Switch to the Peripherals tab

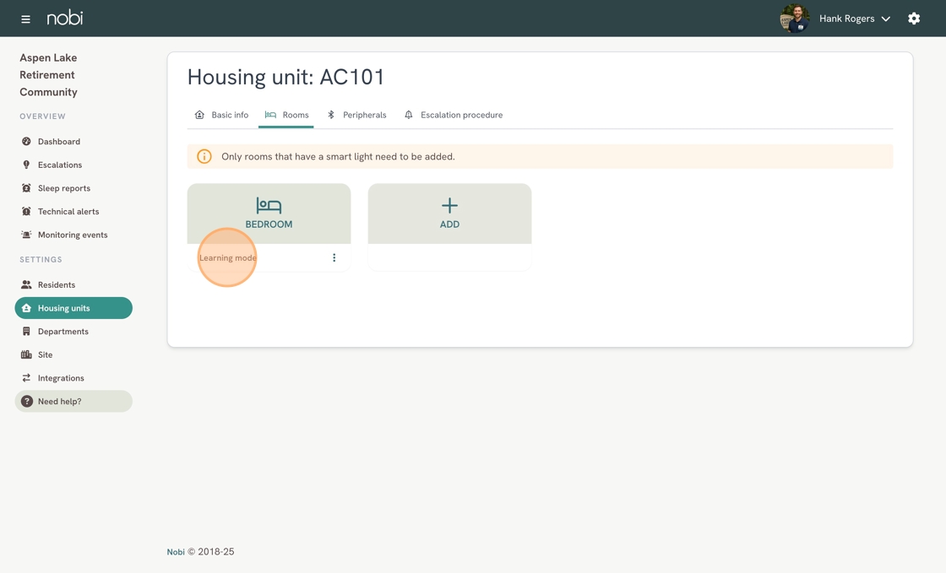[356, 115]
